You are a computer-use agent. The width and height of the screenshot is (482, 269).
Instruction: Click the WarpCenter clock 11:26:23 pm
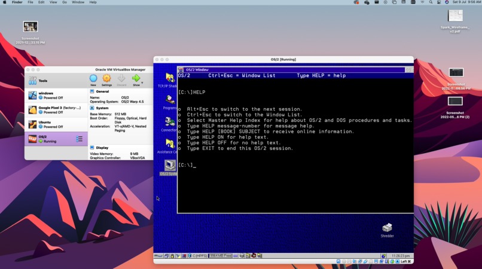[401, 256]
